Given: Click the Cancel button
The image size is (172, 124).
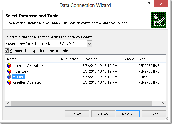Looking at the screenshot, I should 77,114.
